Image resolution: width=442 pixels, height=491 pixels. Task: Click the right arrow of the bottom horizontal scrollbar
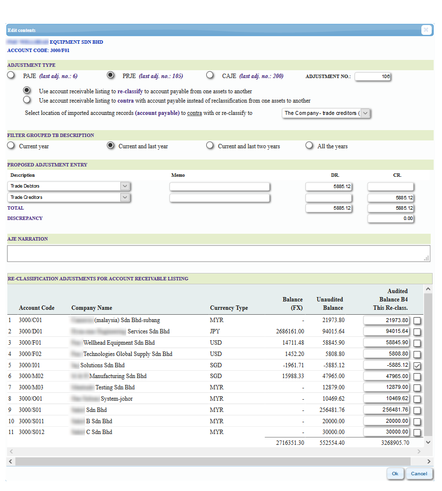(428, 462)
